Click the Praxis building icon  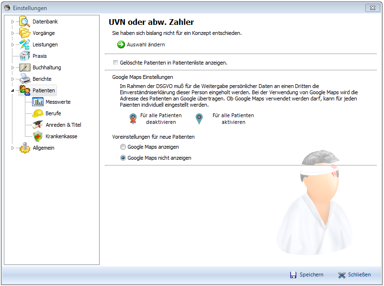point(25,56)
